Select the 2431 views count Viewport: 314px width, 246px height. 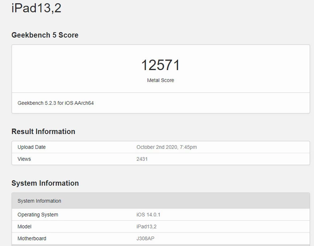pos(142,159)
